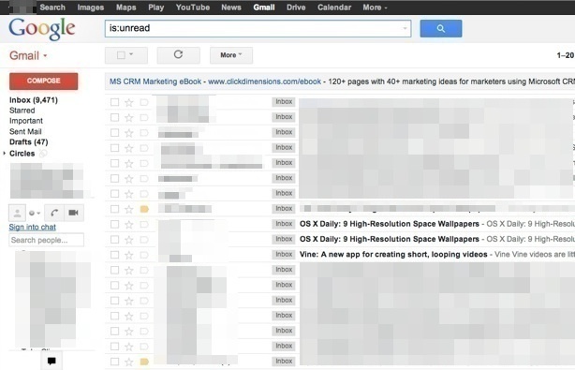575x370 pixels.
Task: Open the More actions dropdown
Action: click(x=231, y=55)
